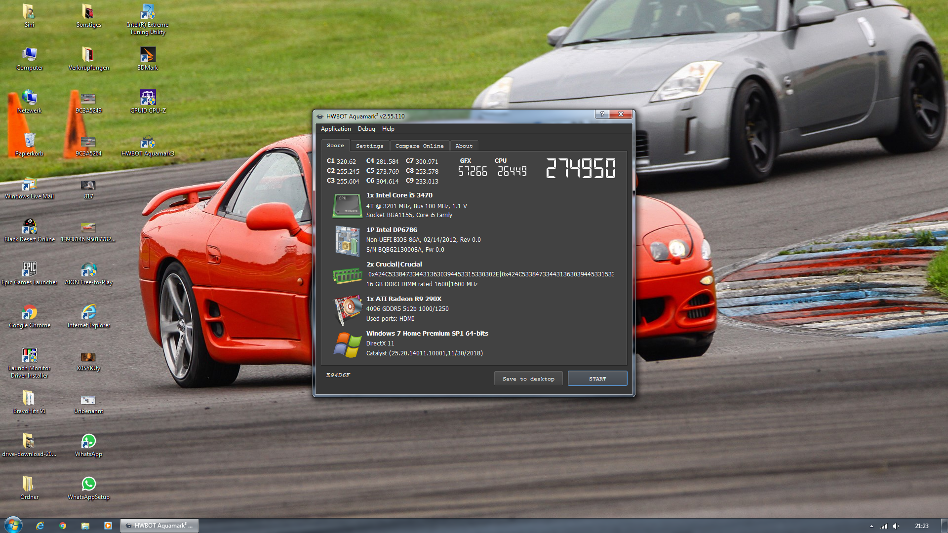Click the total score 274950
Image resolution: width=948 pixels, height=533 pixels.
(x=581, y=168)
